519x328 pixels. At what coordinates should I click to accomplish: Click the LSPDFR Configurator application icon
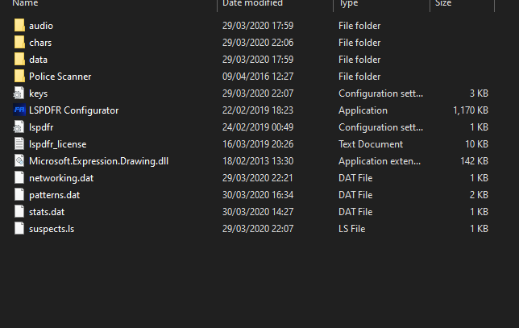19,110
